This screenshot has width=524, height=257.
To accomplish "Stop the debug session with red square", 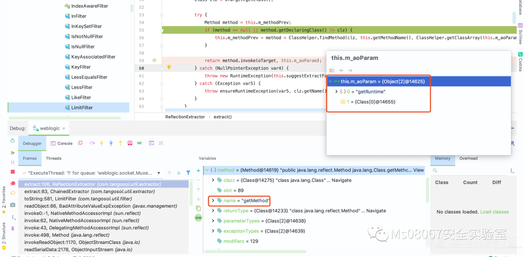I will coord(13,172).
